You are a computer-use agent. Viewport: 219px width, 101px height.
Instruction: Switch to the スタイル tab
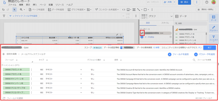pyautogui.click(x=165, y=23)
